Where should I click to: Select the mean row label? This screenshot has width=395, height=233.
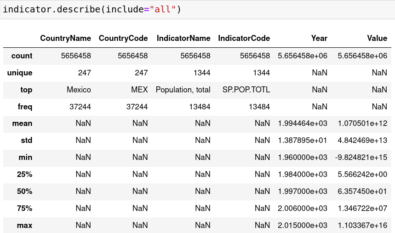tap(22, 123)
